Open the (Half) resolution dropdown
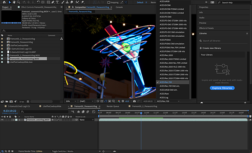 tap(87, 101)
